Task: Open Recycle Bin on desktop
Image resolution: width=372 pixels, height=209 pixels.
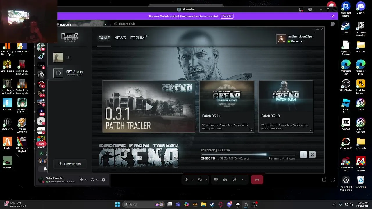Action: (x=361, y=182)
